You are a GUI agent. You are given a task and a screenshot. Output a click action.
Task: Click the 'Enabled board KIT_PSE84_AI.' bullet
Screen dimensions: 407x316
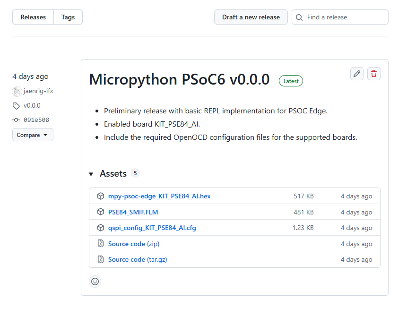click(152, 124)
